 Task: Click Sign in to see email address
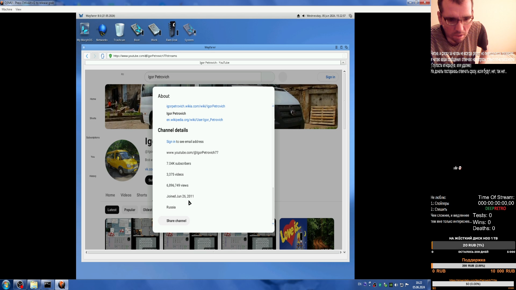pyautogui.click(x=170, y=141)
